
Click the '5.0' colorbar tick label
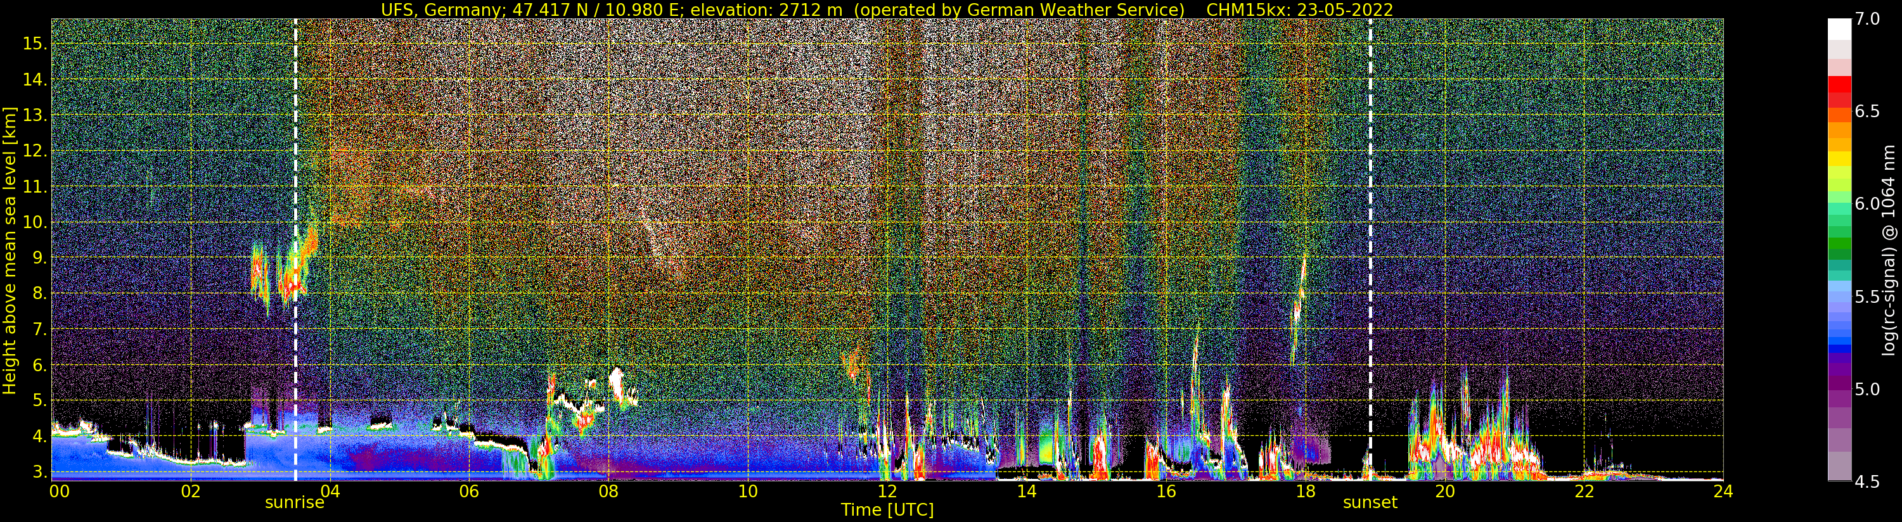[x=1867, y=389]
